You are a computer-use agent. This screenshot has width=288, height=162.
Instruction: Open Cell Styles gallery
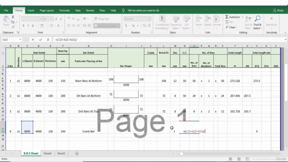pyautogui.click(x=186, y=22)
